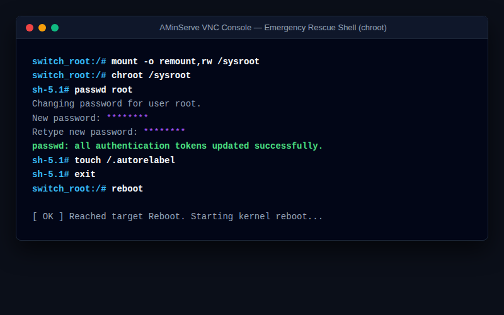Click the 'chroot /sysroot' command text
The image size is (504, 315).
tap(151, 75)
